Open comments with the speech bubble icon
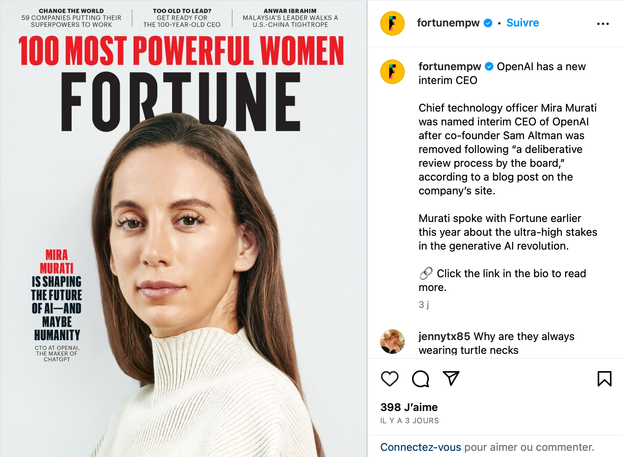This screenshot has height=457, width=623. 421,379
